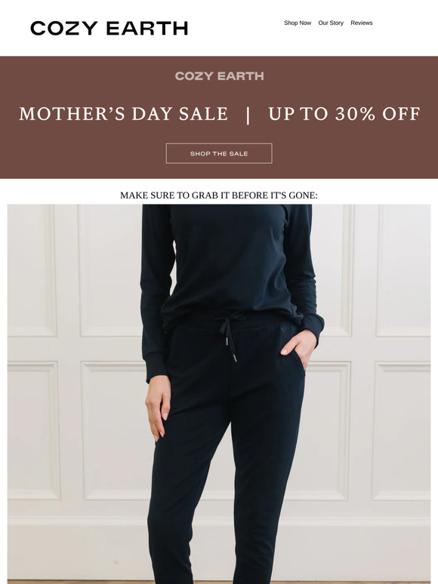This screenshot has width=438, height=584.
Task: Select the Mother's Day Sale headline
Action: coord(123,114)
